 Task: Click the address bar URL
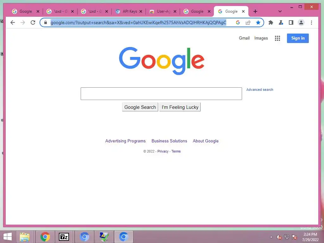click(x=139, y=22)
